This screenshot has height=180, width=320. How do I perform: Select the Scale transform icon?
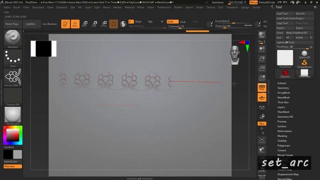[x=94, y=24]
